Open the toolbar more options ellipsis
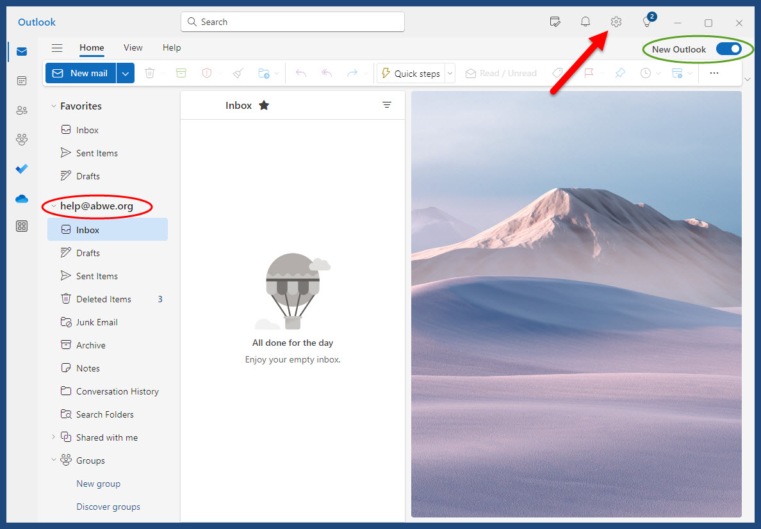Viewport: 761px width, 529px height. pos(714,73)
